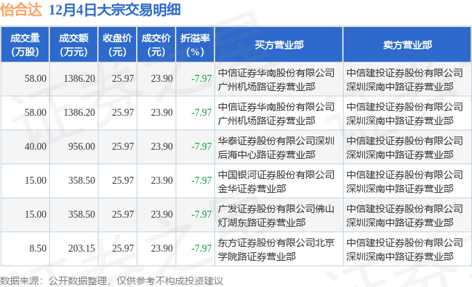The image size is (472, 287).
Task: Click the 怡合达 stock name in title
Action: [21, 10]
